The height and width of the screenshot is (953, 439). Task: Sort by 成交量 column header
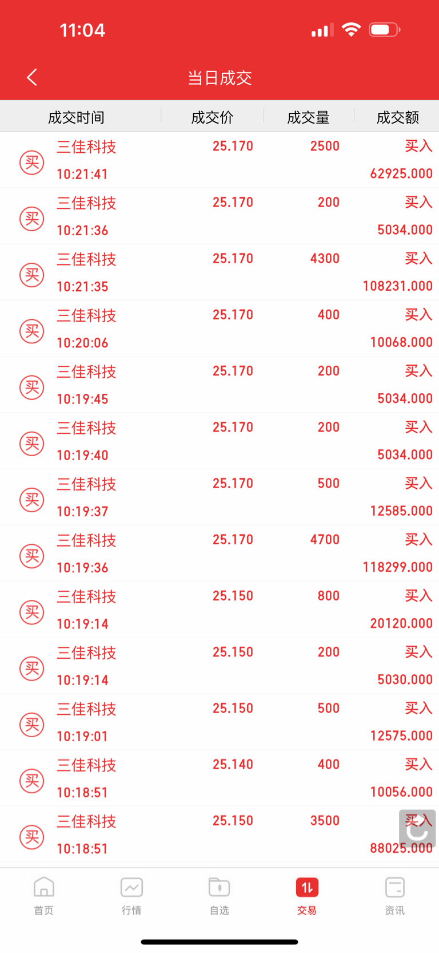click(x=308, y=117)
